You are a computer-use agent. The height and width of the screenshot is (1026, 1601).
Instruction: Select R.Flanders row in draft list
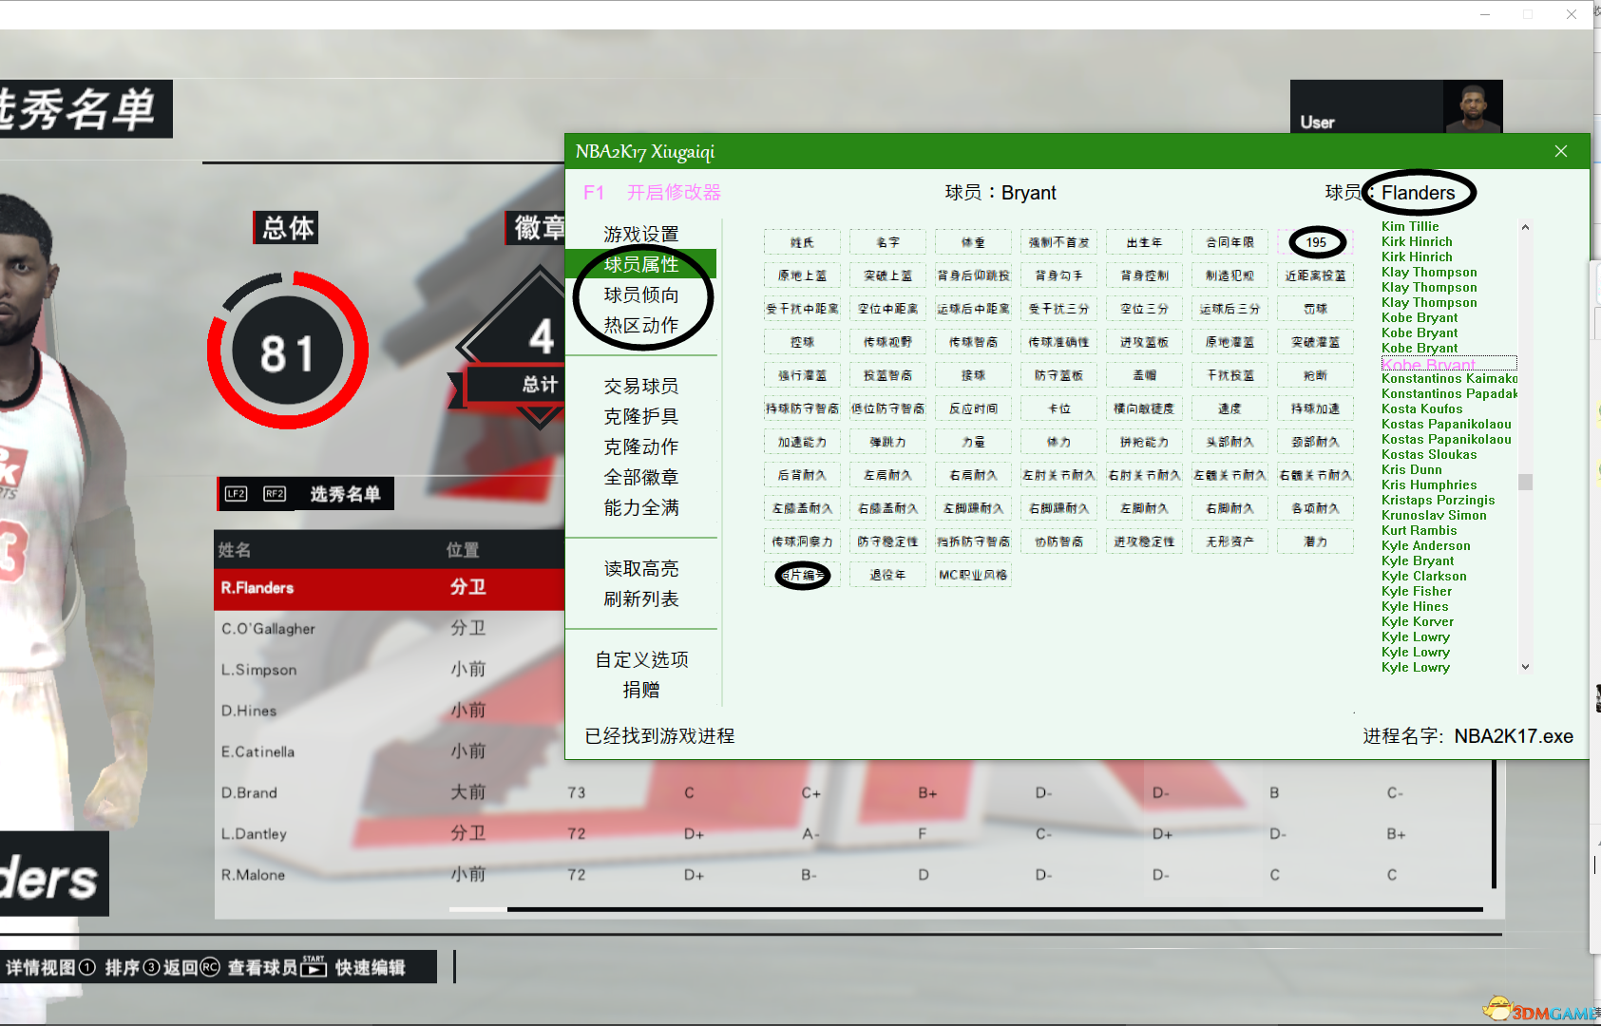coord(390,588)
